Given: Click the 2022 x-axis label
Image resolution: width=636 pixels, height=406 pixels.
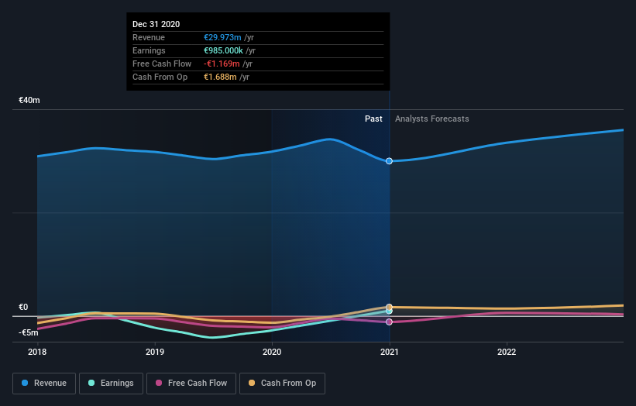Looking at the screenshot, I should point(507,352).
